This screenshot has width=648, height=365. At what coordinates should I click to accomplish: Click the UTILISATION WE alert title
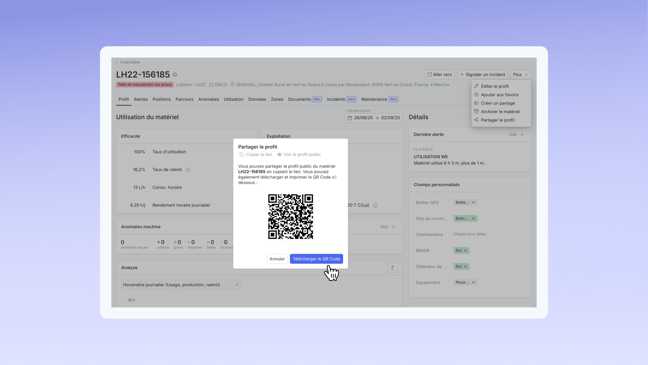tap(431, 157)
